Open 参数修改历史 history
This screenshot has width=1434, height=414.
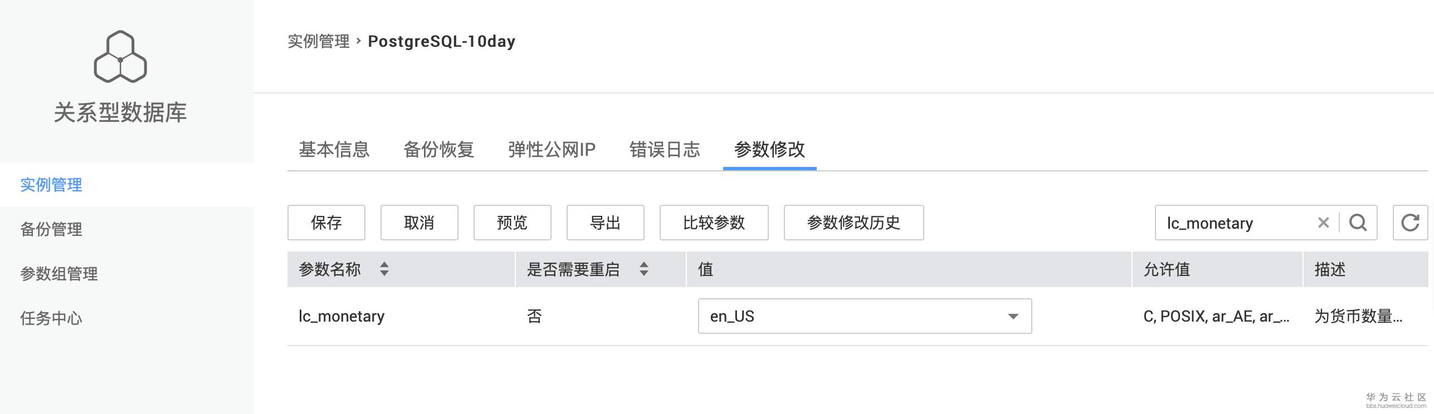pos(853,223)
